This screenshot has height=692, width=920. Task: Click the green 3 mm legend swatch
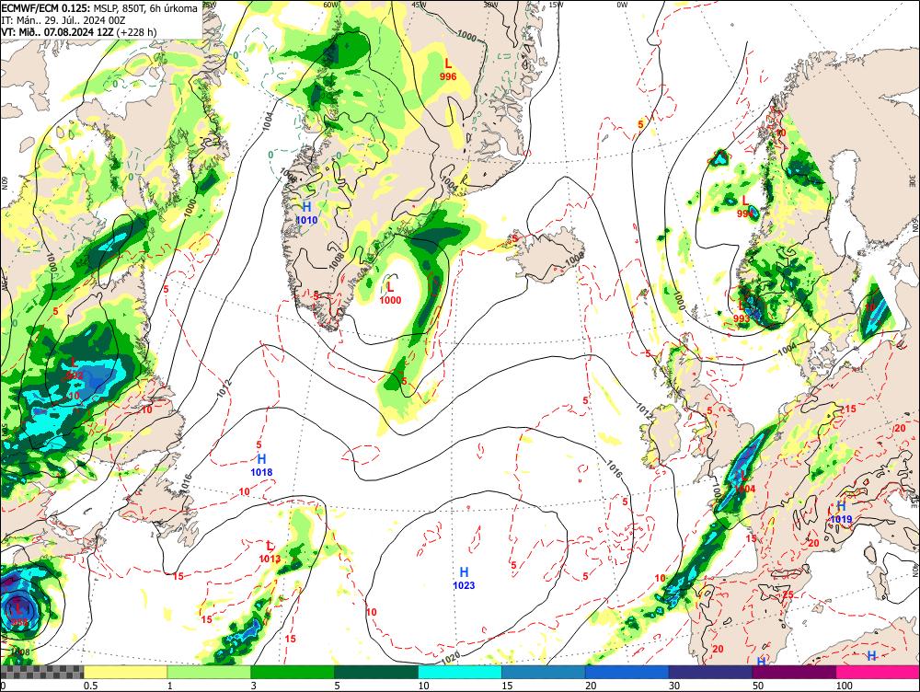(293, 672)
